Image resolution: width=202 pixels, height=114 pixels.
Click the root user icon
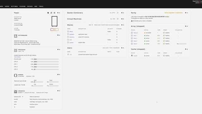(68, 54)
